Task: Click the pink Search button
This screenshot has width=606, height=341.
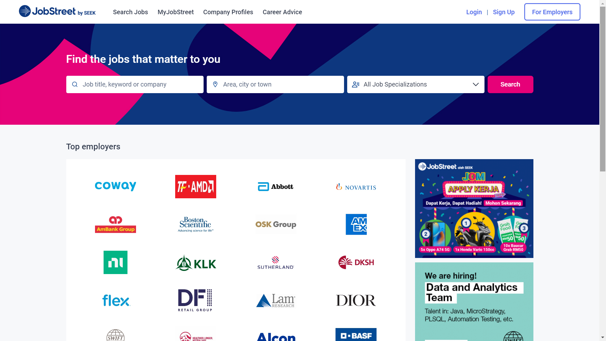Action: [510, 84]
